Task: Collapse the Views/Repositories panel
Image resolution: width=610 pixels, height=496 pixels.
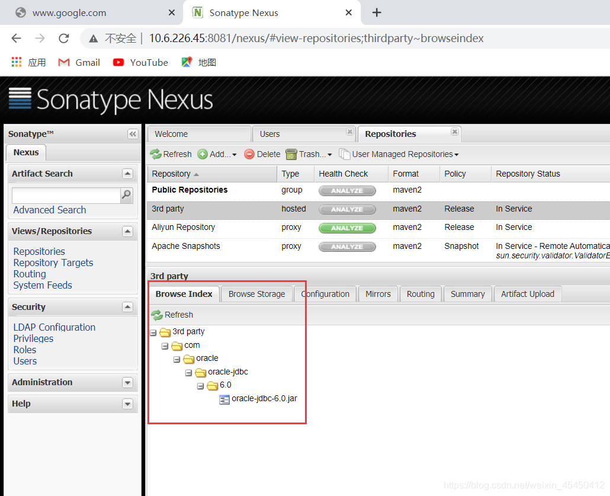Action: (x=127, y=231)
